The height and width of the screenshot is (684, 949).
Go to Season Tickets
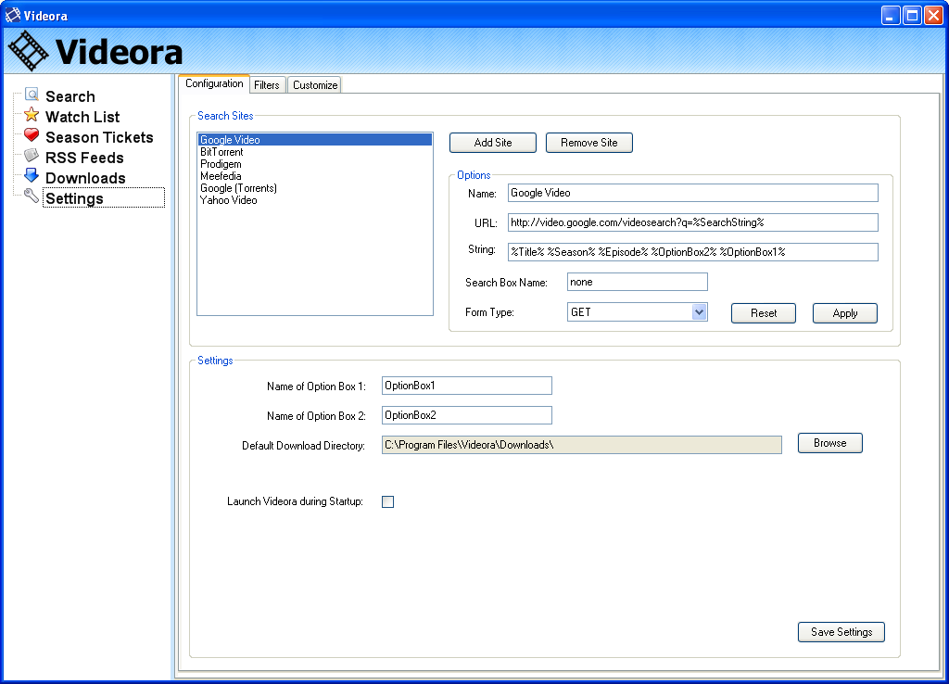(99, 137)
